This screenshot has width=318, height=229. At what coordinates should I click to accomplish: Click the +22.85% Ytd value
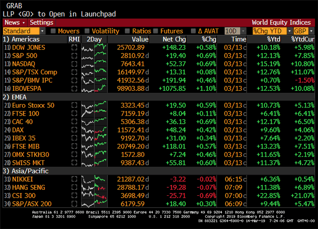click(x=268, y=195)
